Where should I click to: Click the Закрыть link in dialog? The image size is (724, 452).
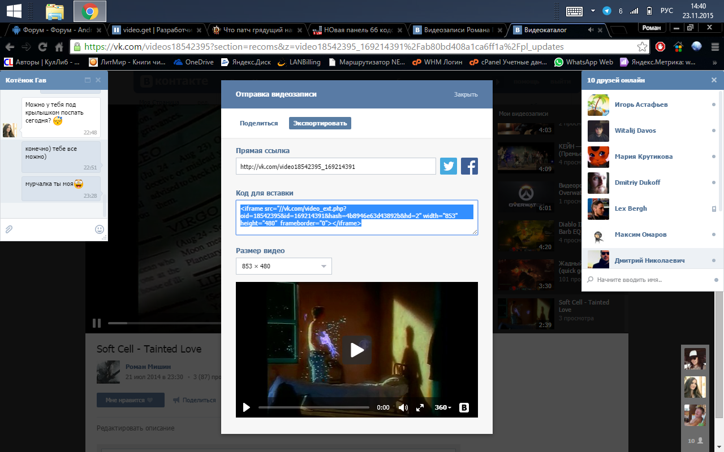point(466,94)
